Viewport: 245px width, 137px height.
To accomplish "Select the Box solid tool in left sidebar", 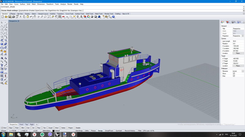I will coord(2,44).
